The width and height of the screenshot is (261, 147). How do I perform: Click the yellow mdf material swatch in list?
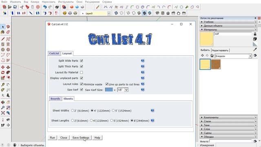click(205, 64)
